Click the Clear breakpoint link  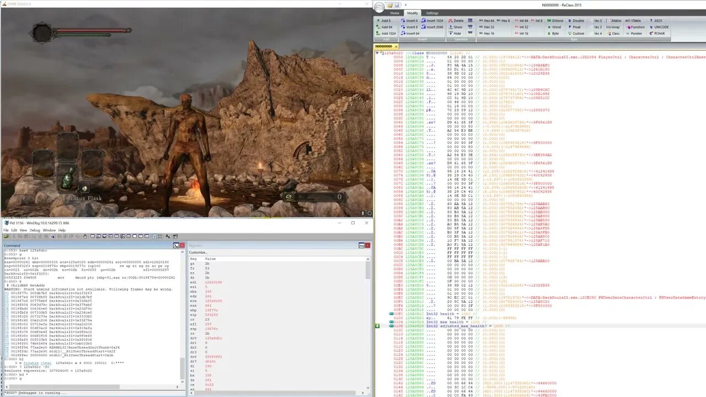pyautogui.click(x=46, y=363)
